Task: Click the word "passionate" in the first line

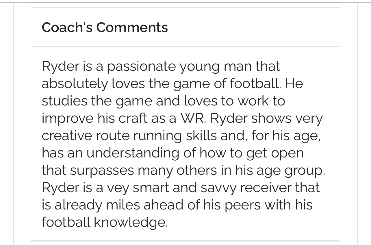Action: (141, 66)
